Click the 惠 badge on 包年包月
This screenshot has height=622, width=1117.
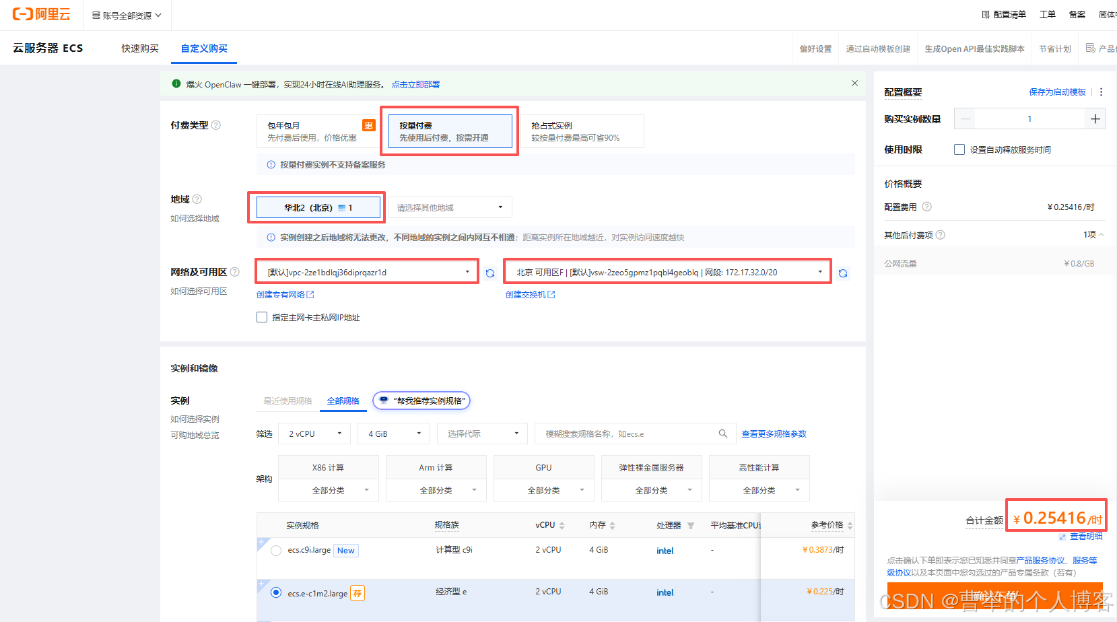[368, 125]
